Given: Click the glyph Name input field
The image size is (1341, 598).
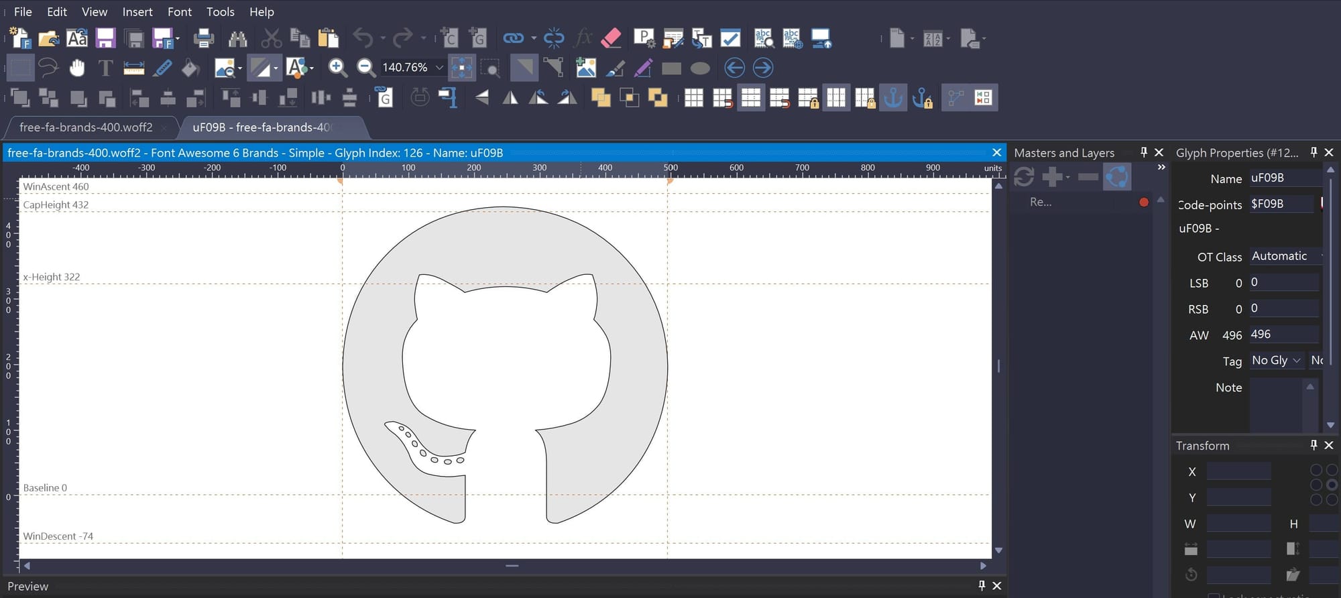Looking at the screenshot, I should 1285,178.
